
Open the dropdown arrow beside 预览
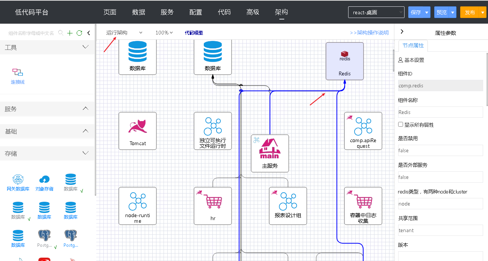[453, 12]
